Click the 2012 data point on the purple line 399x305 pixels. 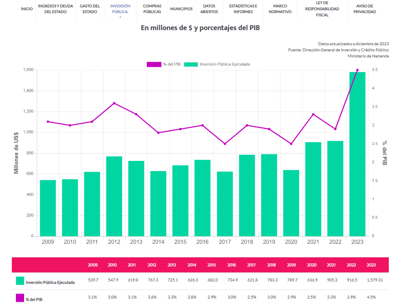click(x=114, y=103)
